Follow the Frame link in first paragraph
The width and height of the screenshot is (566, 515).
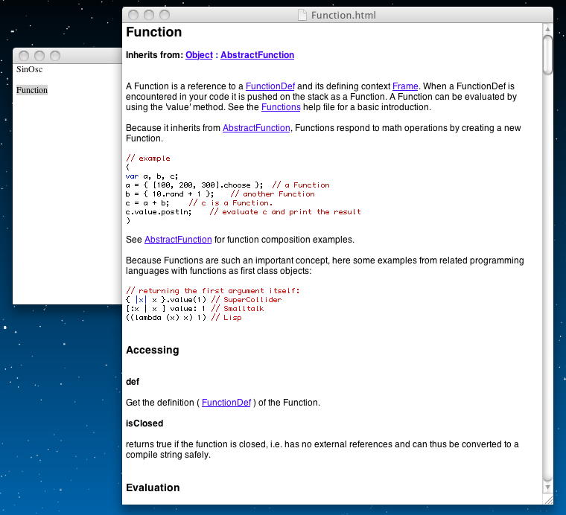tap(405, 86)
